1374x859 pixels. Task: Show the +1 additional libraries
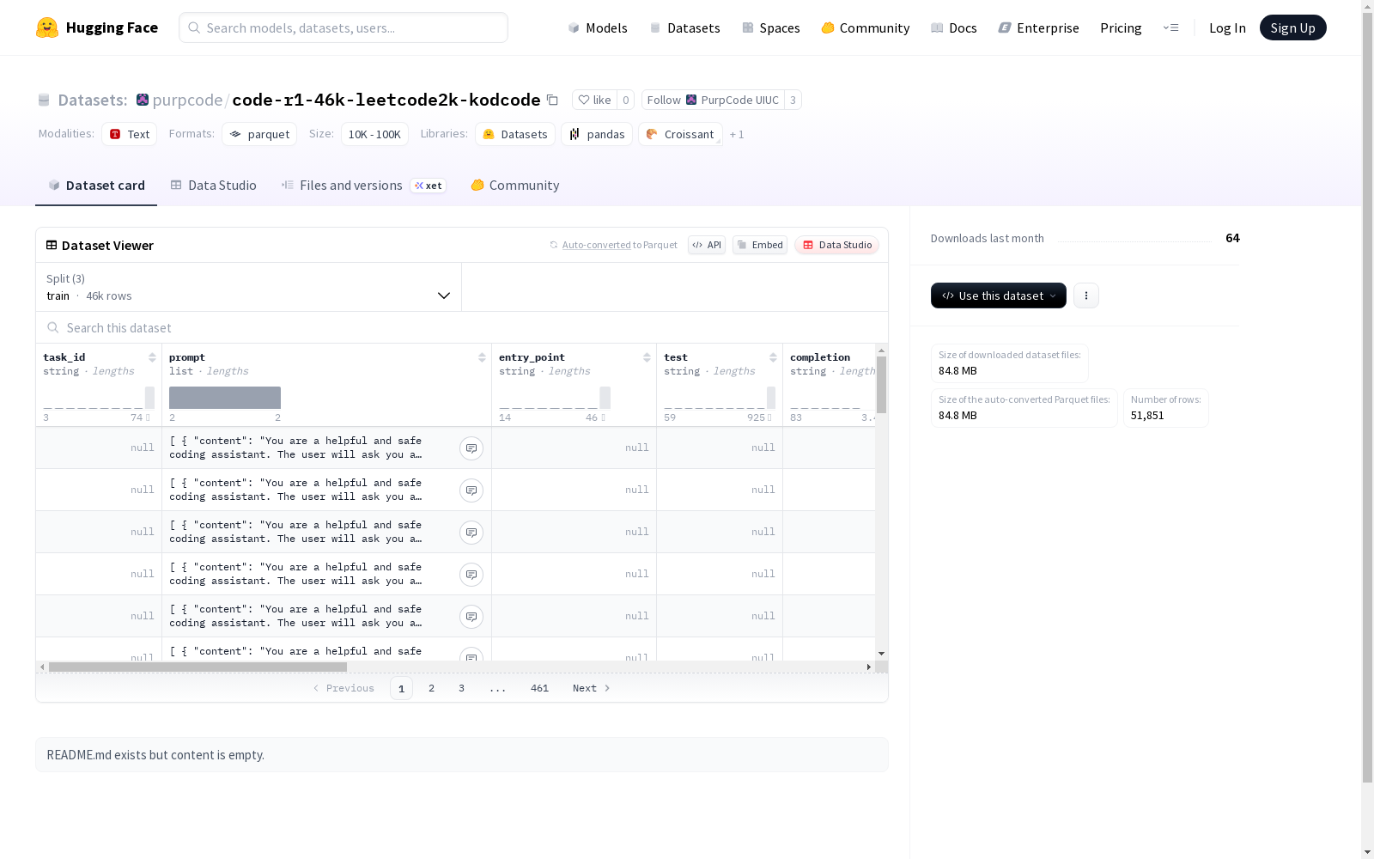737,135
